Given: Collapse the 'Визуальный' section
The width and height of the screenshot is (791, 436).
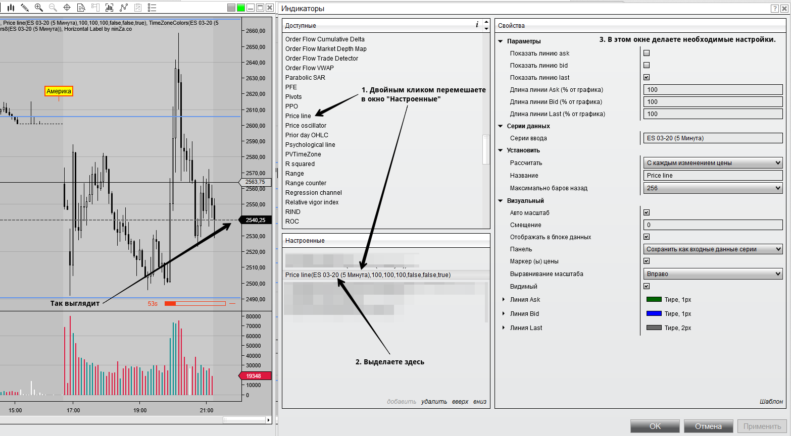Looking at the screenshot, I should [x=501, y=201].
